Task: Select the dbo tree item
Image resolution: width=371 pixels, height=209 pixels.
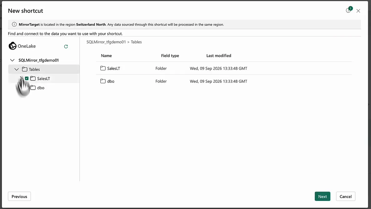Action: tap(41, 88)
